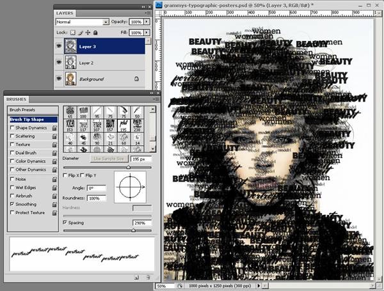Click the lock image pixels brush icon
This screenshot has width=384, height=291.
pyautogui.click(x=81, y=32)
